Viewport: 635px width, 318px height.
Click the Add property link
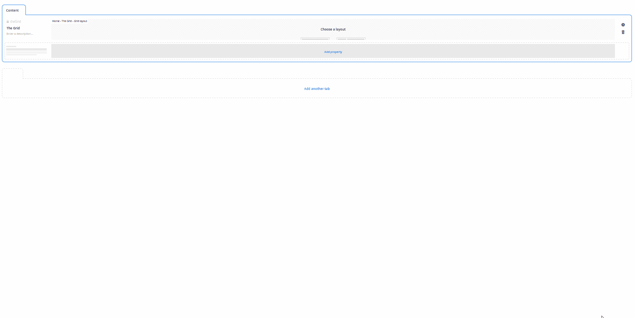[333, 52]
